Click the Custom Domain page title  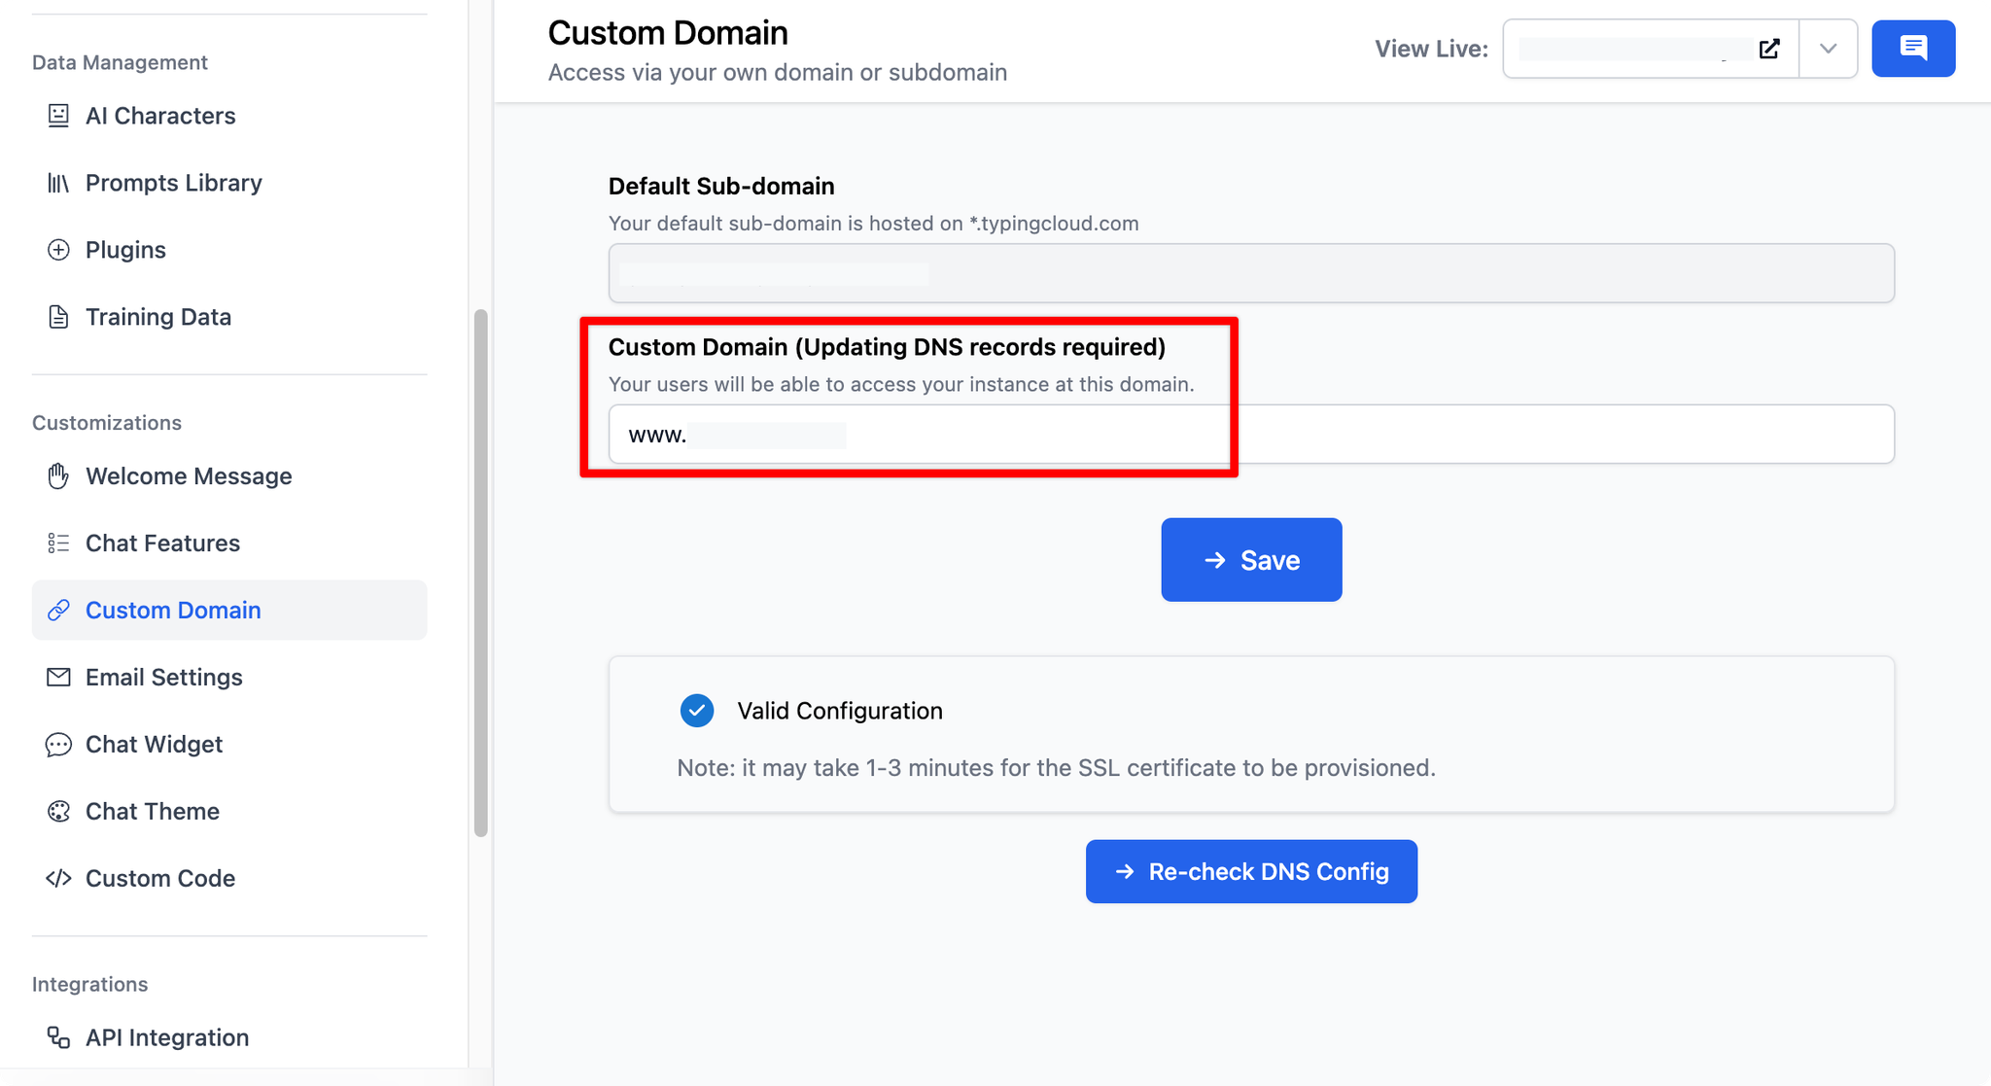pyautogui.click(x=668, y=33)
